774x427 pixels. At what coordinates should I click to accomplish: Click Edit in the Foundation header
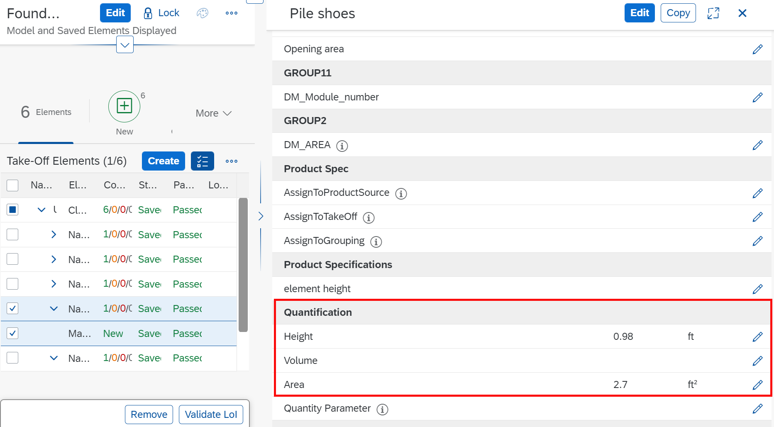(x=115, y=13)
